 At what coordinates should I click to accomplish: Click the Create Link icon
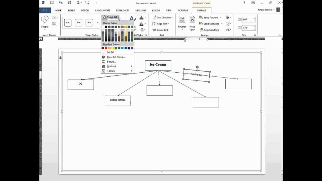point(155,30)
